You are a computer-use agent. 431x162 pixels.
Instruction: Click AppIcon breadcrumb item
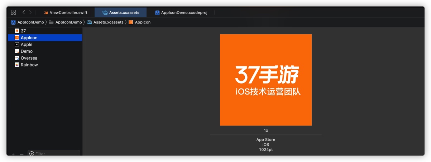143,22
